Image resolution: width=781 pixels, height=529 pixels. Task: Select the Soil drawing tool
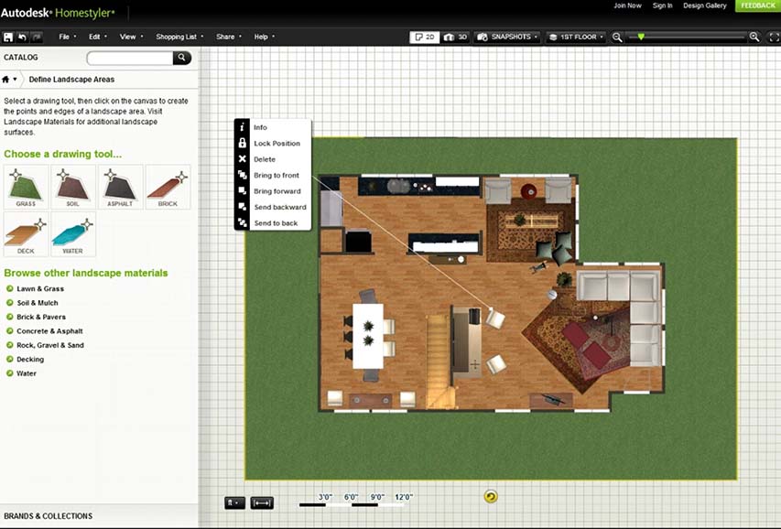pyautogui.click(x=73, y=187)
